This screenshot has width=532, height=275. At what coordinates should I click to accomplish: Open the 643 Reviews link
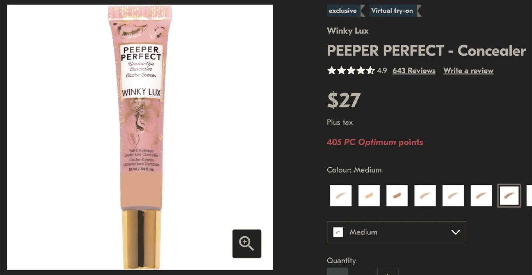414,71
